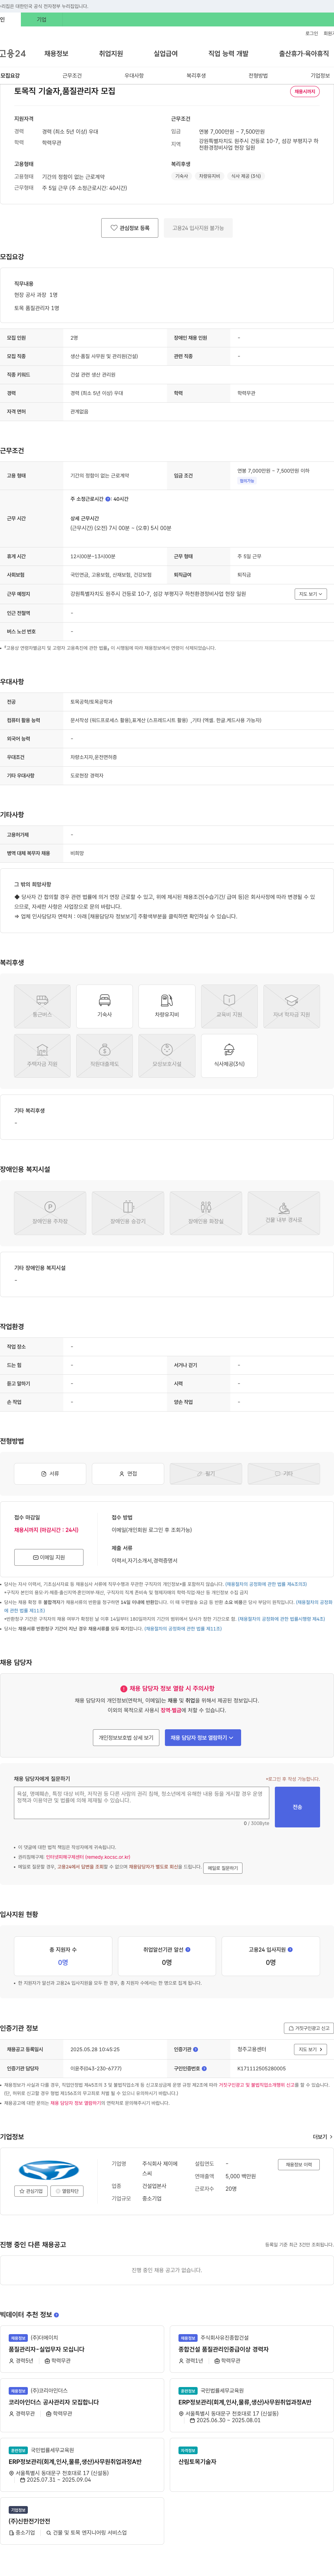Screen dimensions: 334x2576
Task: Click 로그인 link at top
Action: click(x=312, y=33)
